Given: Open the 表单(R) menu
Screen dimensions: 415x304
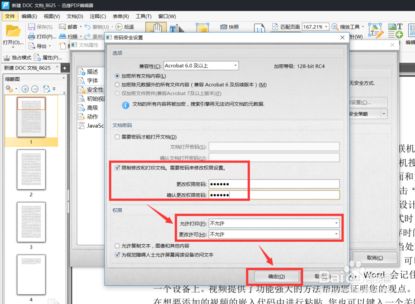Looking at the screenshot, I should [121, 17].
